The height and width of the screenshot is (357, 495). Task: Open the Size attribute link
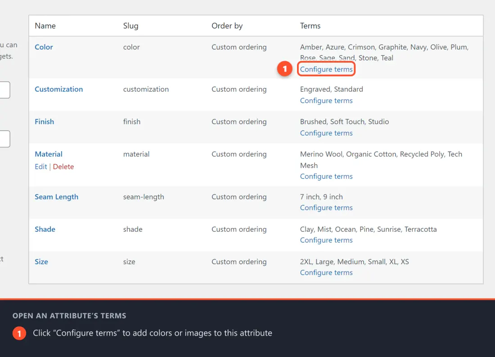click(x=41, y=262)
